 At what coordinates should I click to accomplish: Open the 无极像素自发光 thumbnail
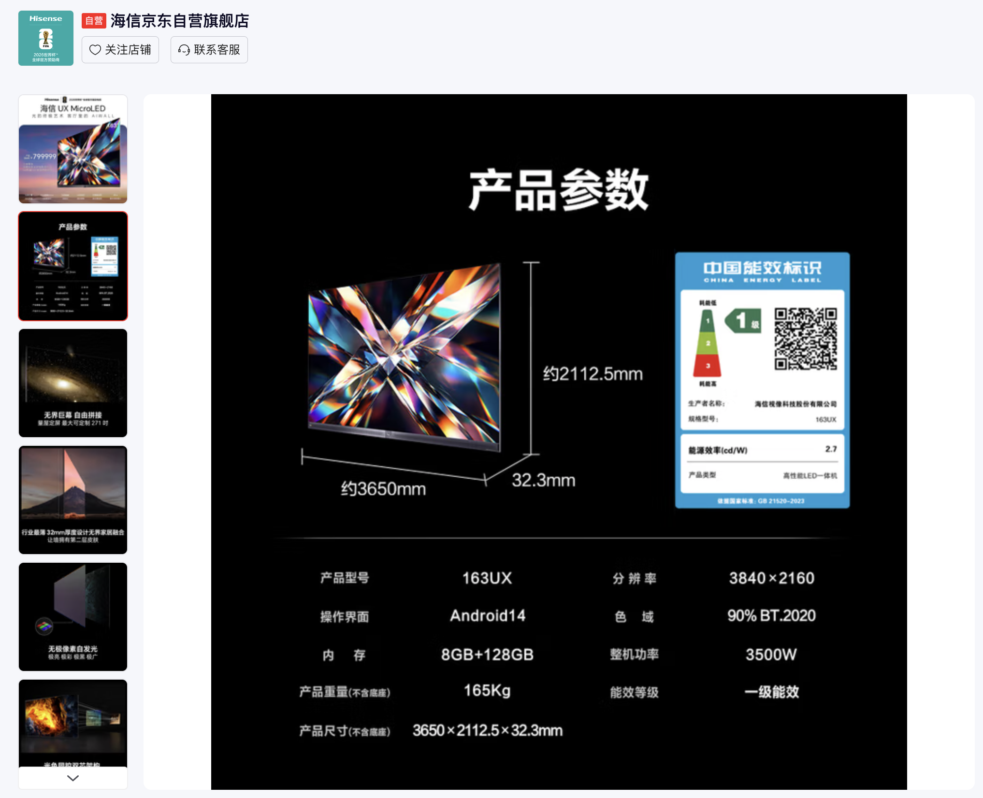pos(73,617)
